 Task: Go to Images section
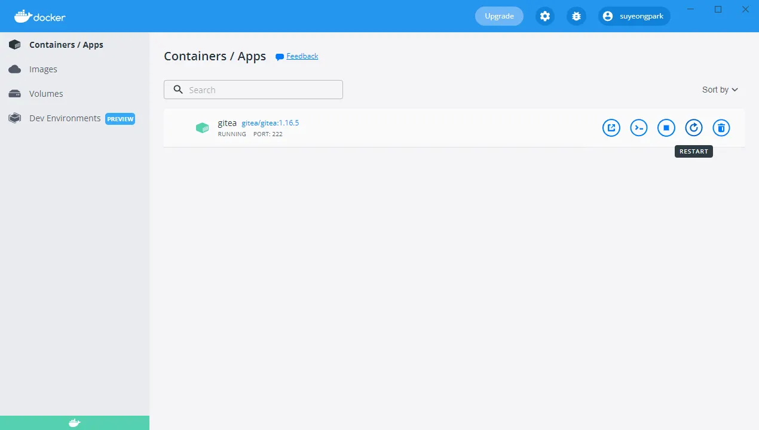click(x=75, y=69)
